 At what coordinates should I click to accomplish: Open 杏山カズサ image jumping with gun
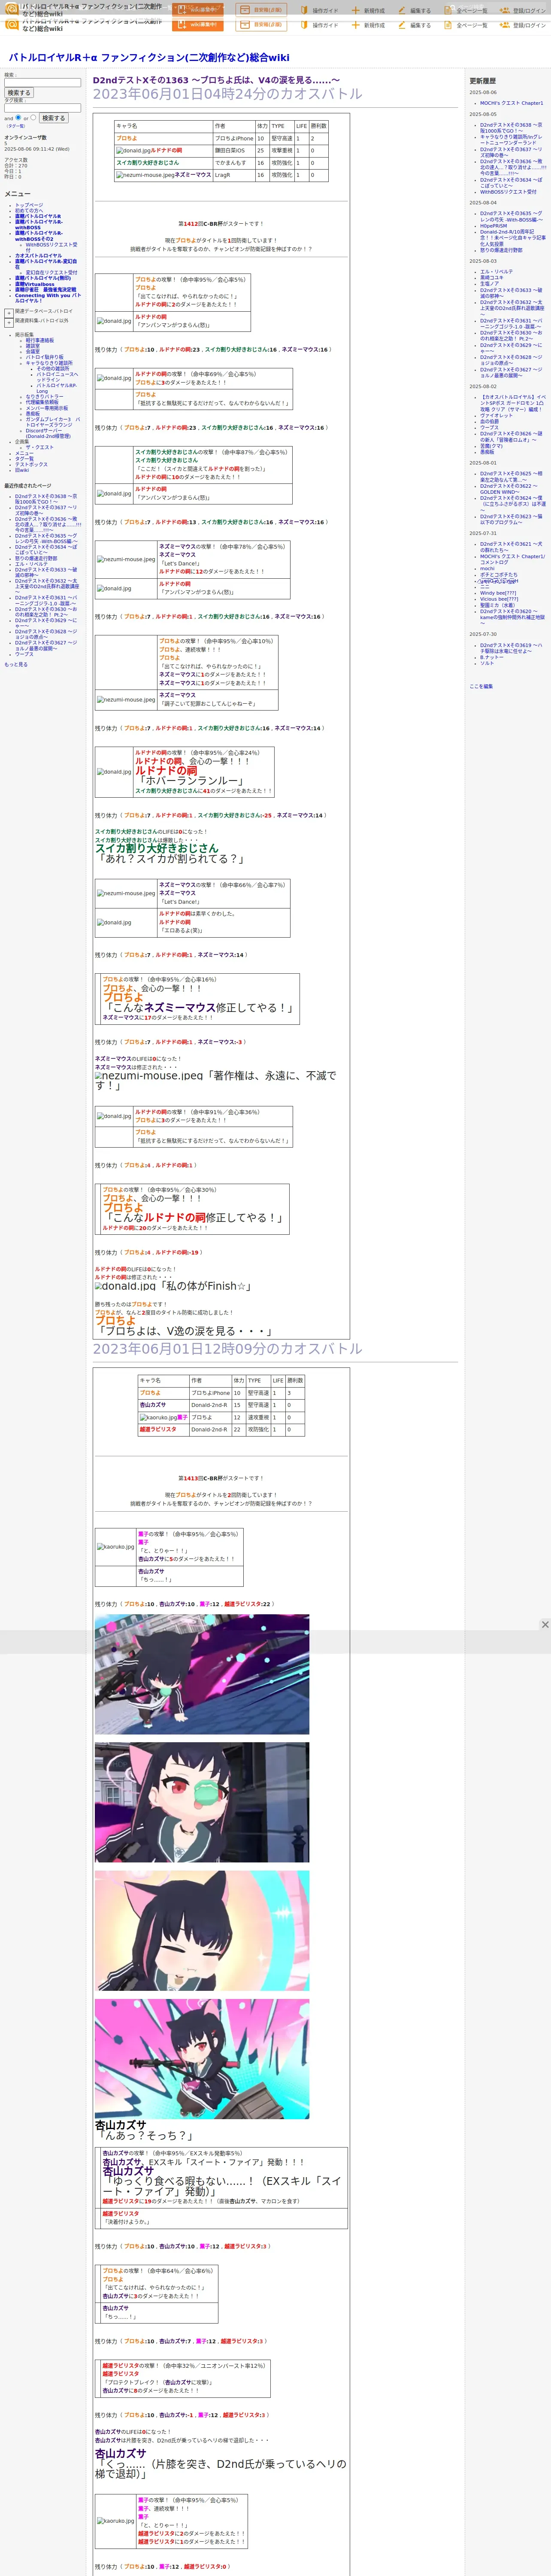coord(202,2059)
